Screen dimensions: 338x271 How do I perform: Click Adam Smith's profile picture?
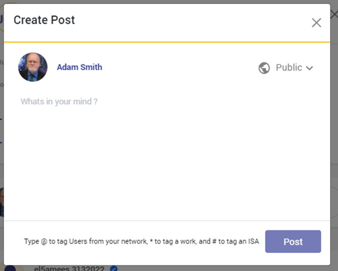[x=33, y=67]
